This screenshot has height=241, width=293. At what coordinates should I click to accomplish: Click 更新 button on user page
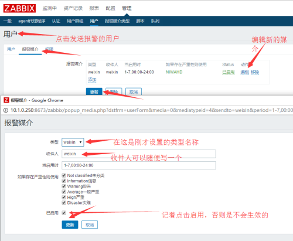coord(94,91)
